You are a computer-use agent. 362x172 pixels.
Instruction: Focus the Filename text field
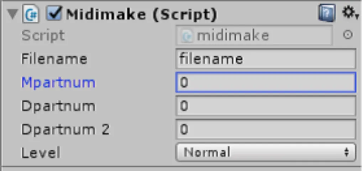click(x=266, y=59)
